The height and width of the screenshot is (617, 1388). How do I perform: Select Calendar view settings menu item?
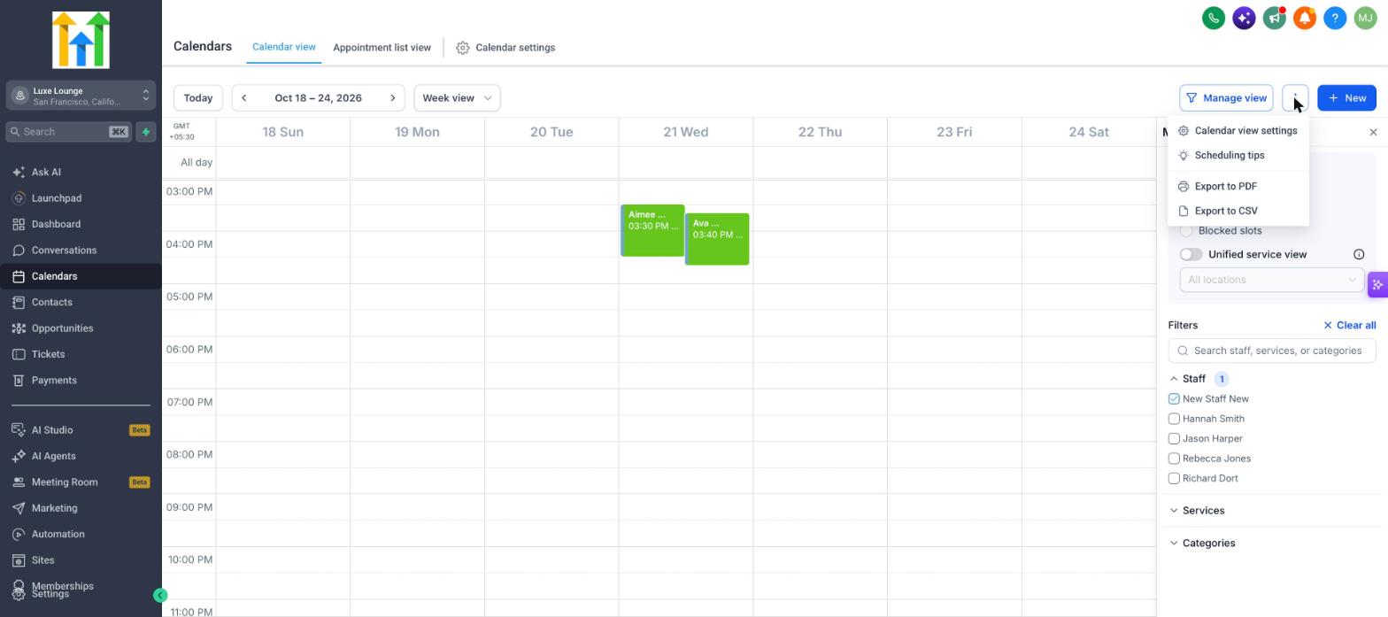coord(1238,131)
